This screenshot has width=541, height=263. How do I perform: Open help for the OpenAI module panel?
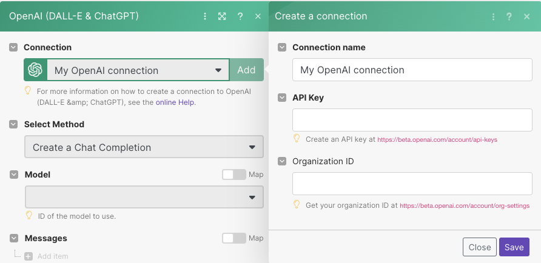[x=240, y=16]
